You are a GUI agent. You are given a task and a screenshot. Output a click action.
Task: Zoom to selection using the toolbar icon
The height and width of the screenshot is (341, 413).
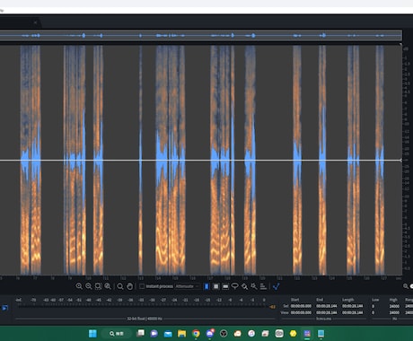click(98, 286)
